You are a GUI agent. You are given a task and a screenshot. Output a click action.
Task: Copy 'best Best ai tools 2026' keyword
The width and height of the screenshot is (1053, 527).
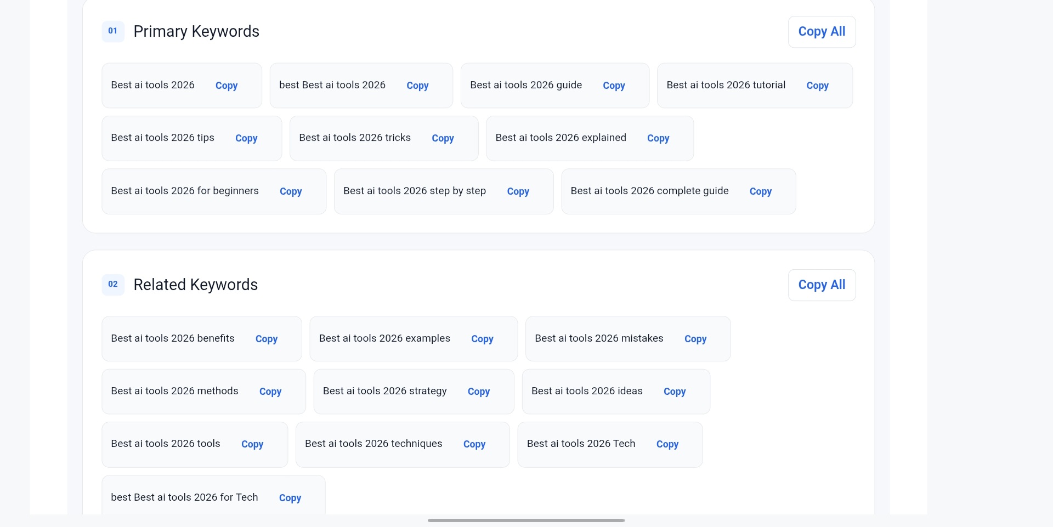pos(417,86)
